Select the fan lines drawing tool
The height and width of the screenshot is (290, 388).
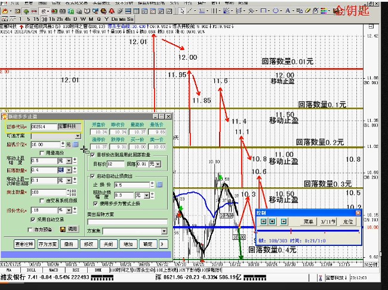[x=226, y=11]
